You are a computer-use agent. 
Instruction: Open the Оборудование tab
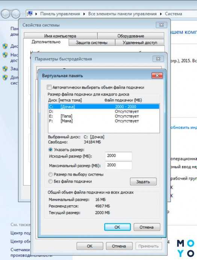[x=131, y=36]
